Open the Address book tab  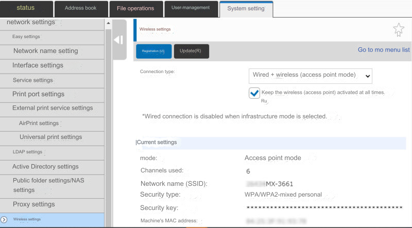80,8
